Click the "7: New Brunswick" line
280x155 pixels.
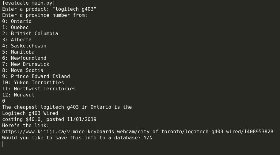tap(26, 64)
